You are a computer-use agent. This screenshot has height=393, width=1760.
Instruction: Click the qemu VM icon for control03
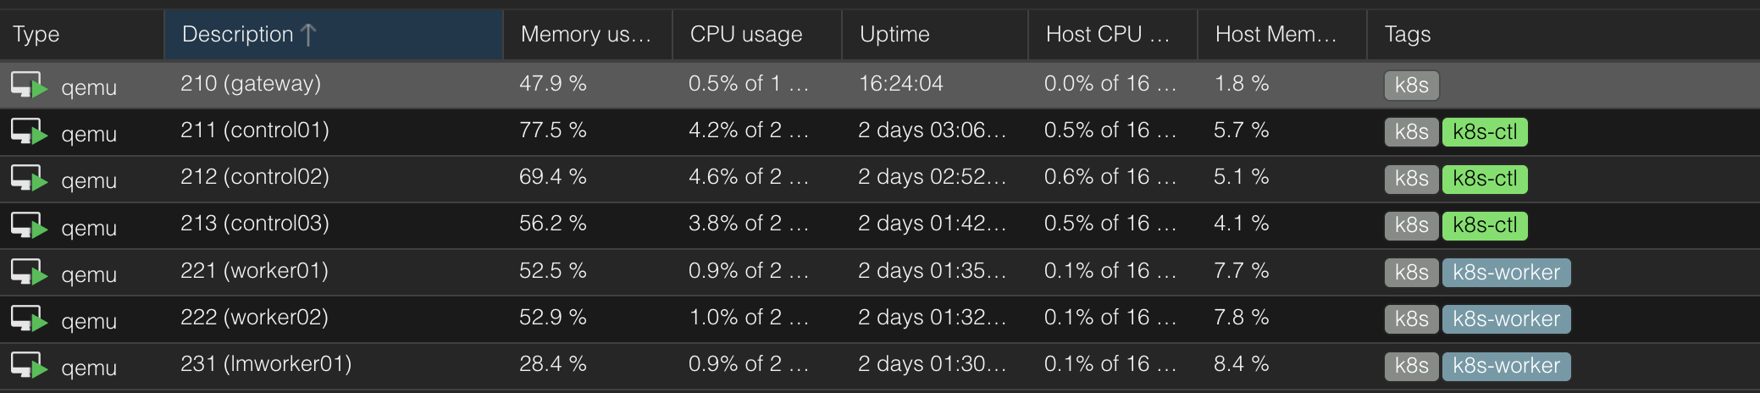coord(29,226)
